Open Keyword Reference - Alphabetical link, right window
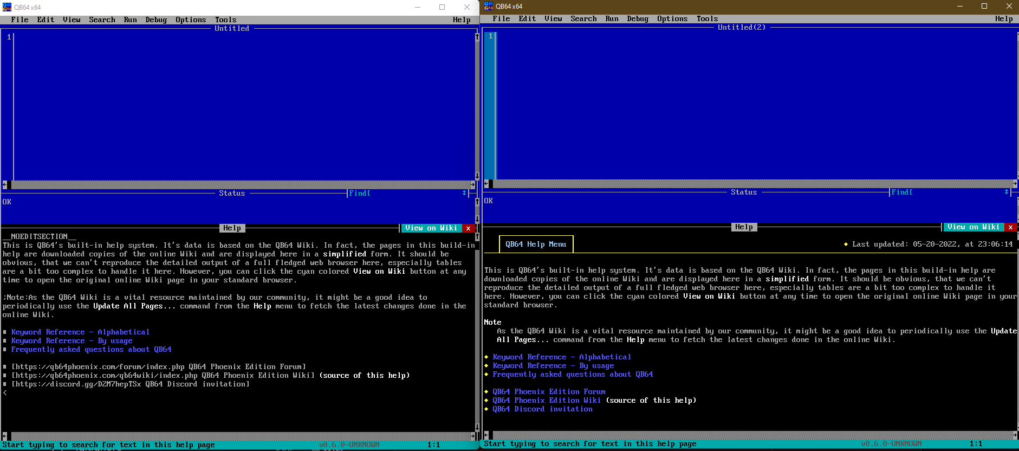The width and height of the screenshot is (1019, 451). pyautogui.click(x=562, y=357)
